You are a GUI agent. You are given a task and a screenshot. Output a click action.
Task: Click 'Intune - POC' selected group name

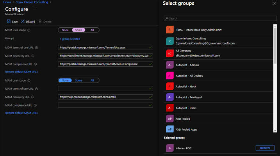184,148
